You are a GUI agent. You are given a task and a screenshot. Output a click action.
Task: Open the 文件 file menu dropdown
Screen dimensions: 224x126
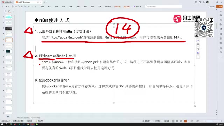click(6, 6)
